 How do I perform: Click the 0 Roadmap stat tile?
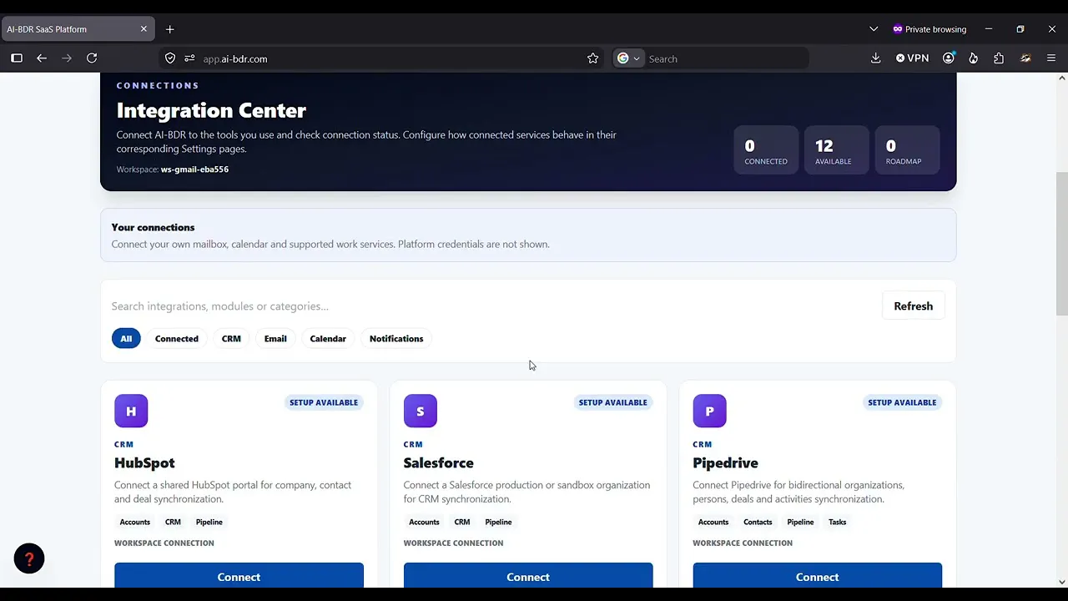click(907, 150)
